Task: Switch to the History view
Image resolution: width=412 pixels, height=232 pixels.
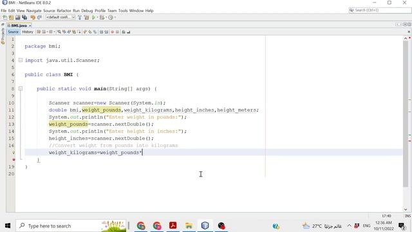Action: (x=28, y=32)
